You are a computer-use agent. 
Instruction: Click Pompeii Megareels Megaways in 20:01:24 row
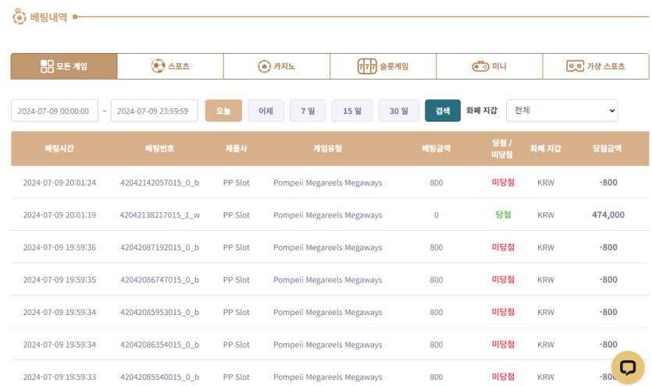(x=328, y=182)
